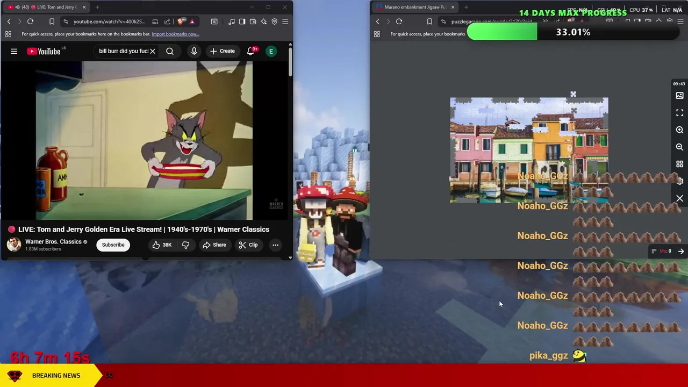Screen dimensions: 688x387
Task: Close the puzzle side toolbar with X
Action: click(x=679, y=198)
